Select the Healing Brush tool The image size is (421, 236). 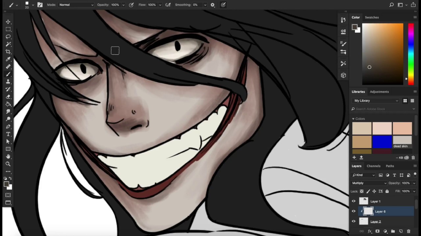coord(8,67)
